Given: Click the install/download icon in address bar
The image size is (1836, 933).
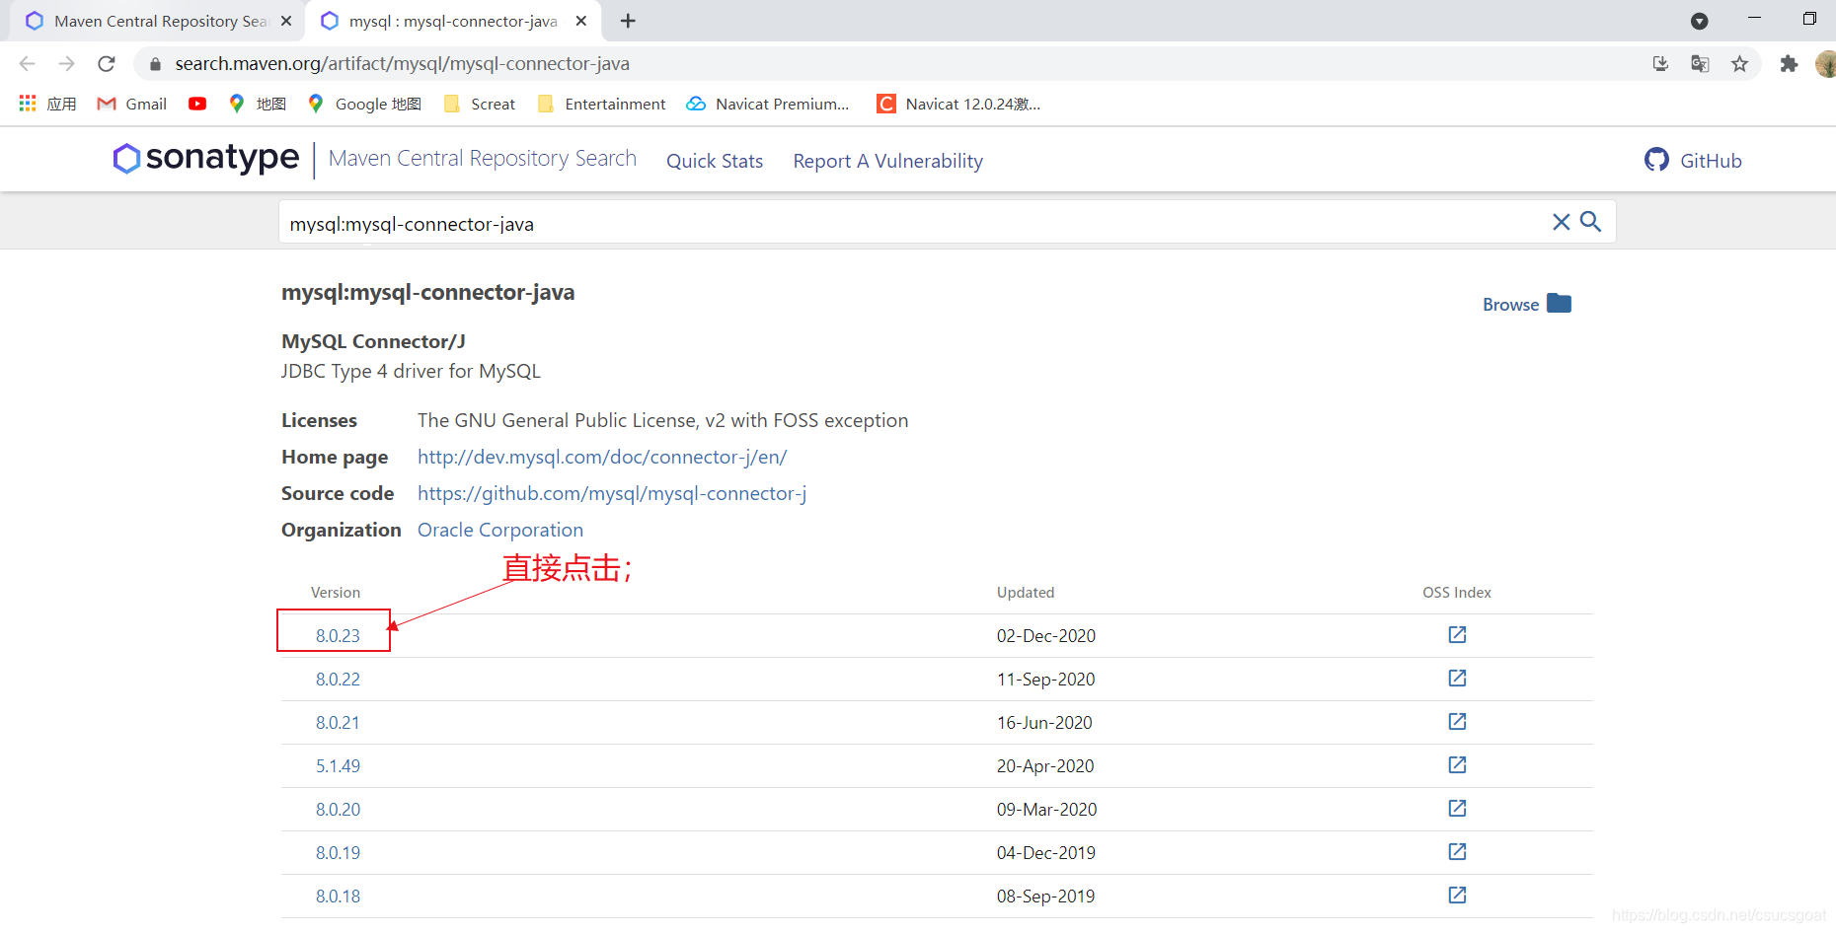Looking at the screenshot, I should point(1660,64).
